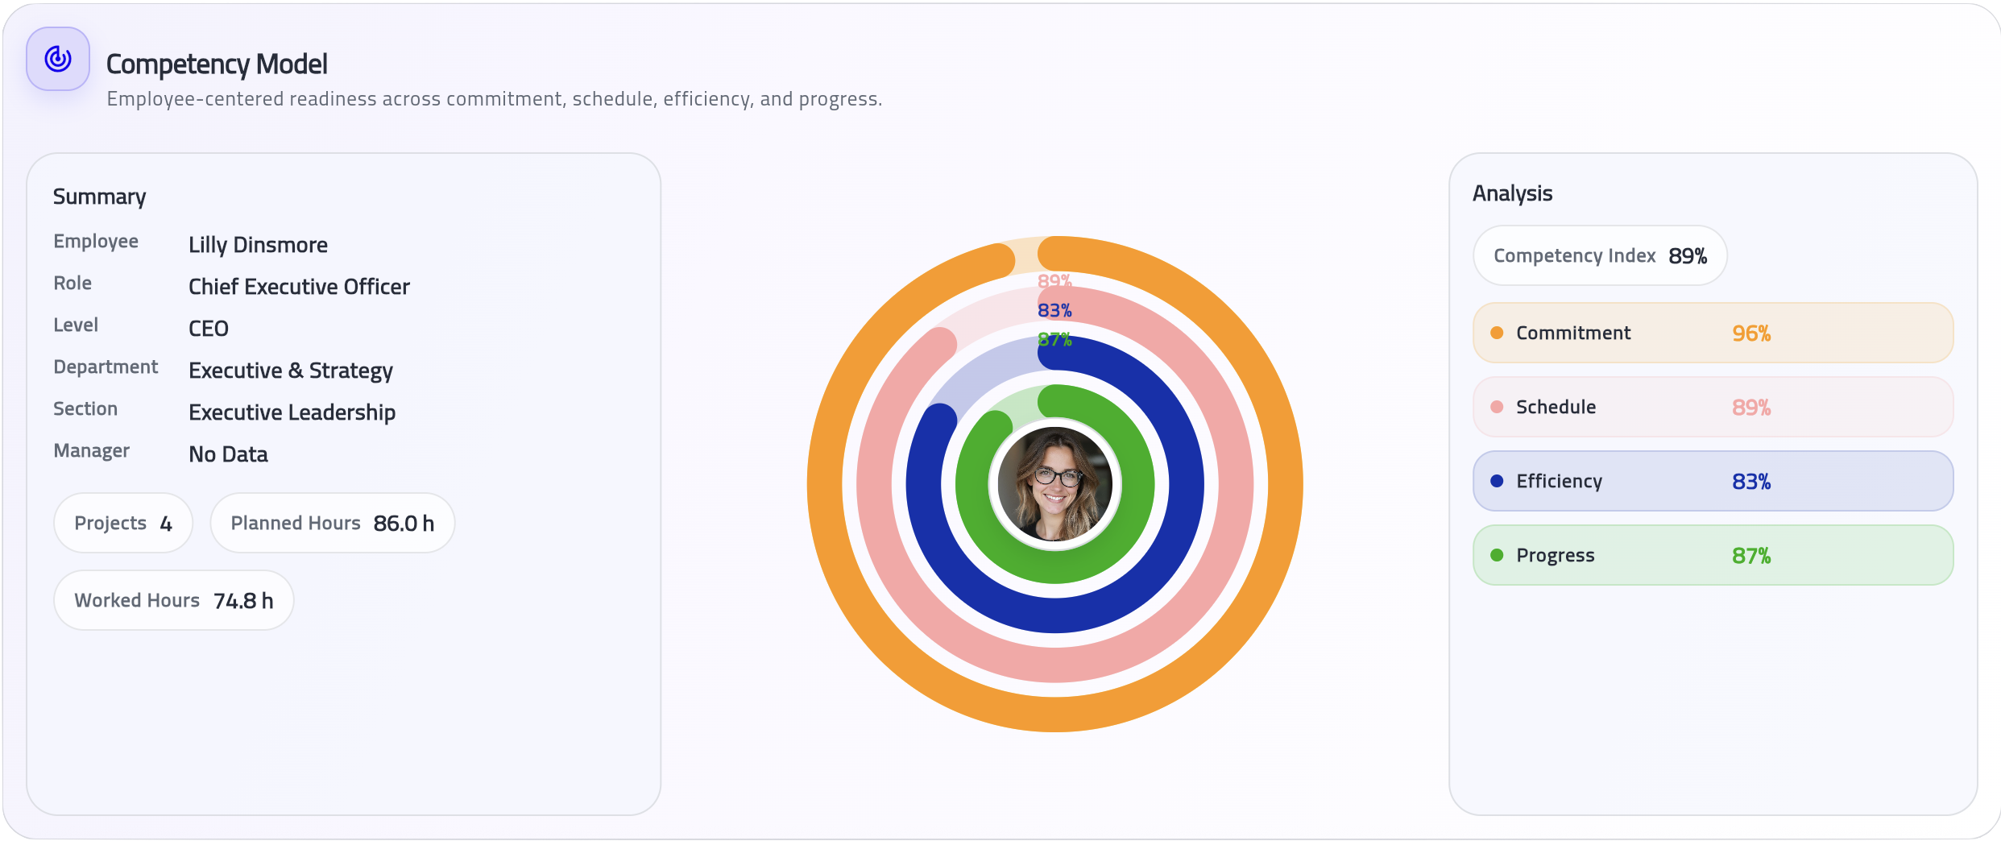Image resolution: width=2001 pixels, height=841 pixels.
Task: Select the Progress 87% analysis row
Action: point(1713,555)
